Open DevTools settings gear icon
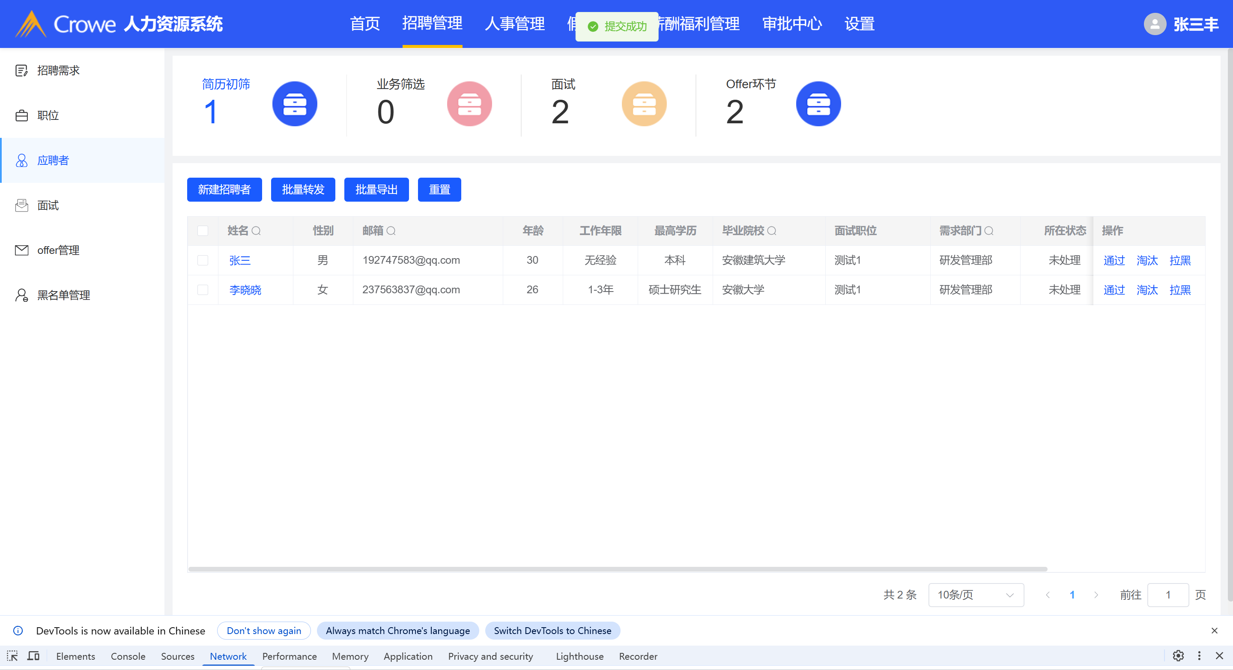Image resolution: width=1233 pixels, height=670 pixels. 1178,655
